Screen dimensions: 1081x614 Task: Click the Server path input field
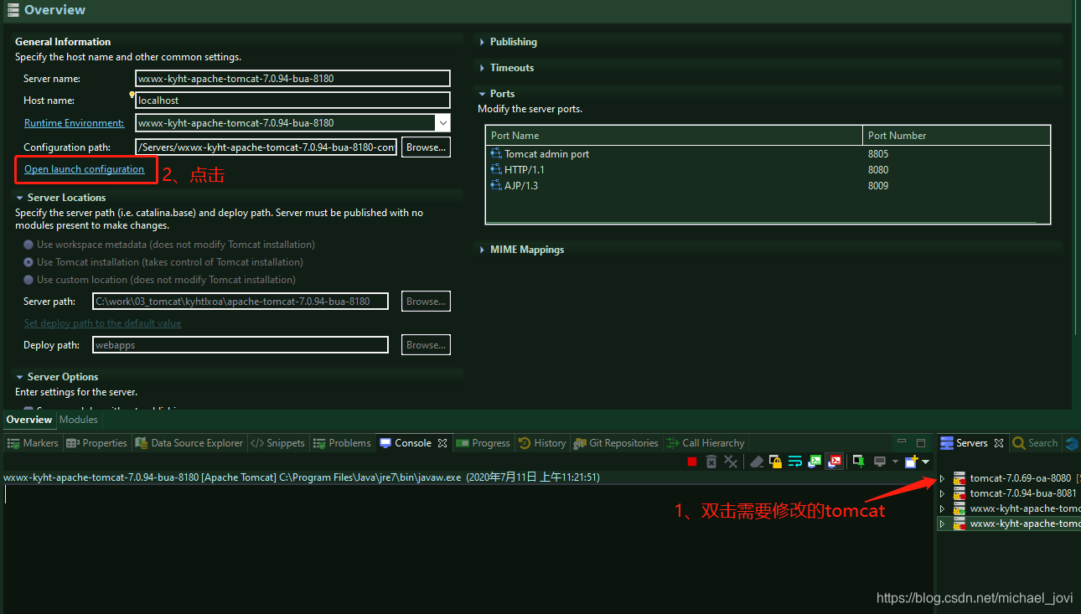point(241,302)
